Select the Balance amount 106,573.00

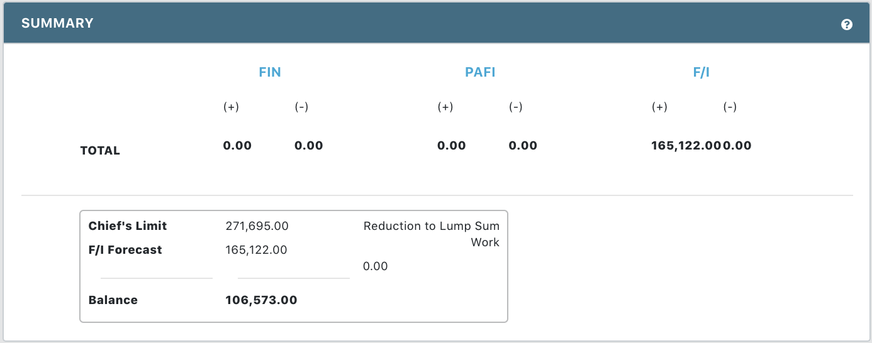click(x=261, y=300)
